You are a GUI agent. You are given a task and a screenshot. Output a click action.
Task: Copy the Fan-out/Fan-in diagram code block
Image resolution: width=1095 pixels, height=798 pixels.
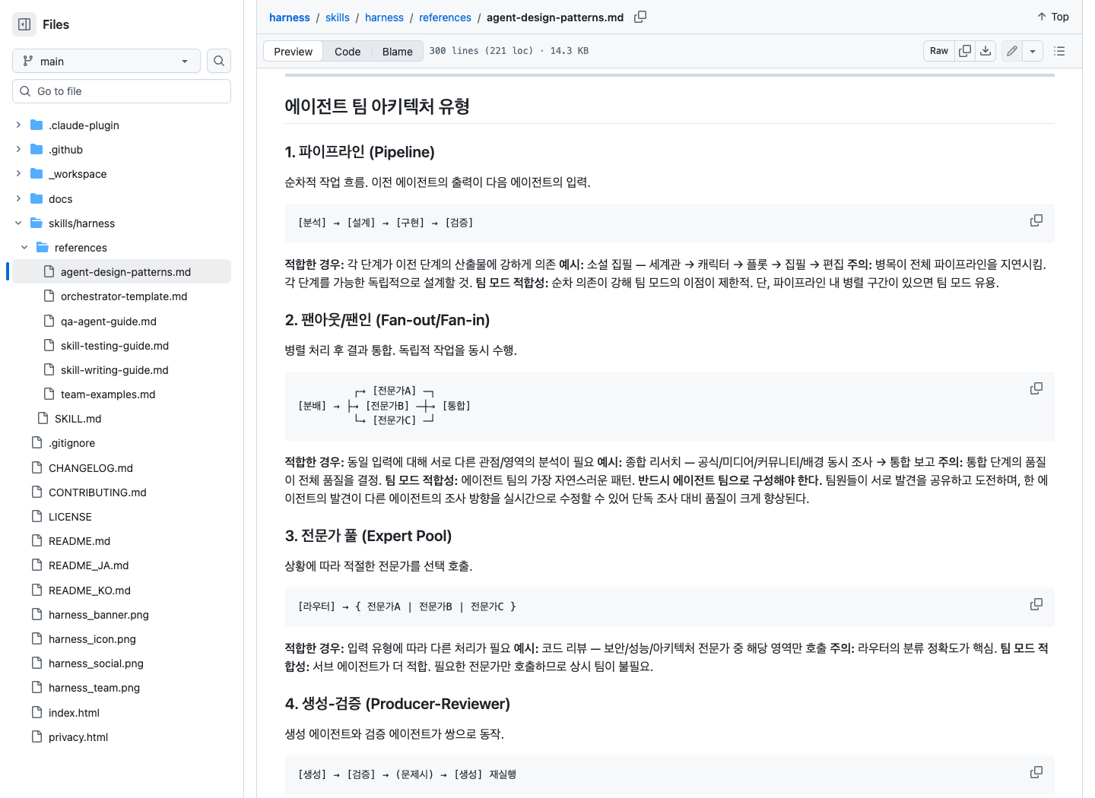coord(1036,388)
